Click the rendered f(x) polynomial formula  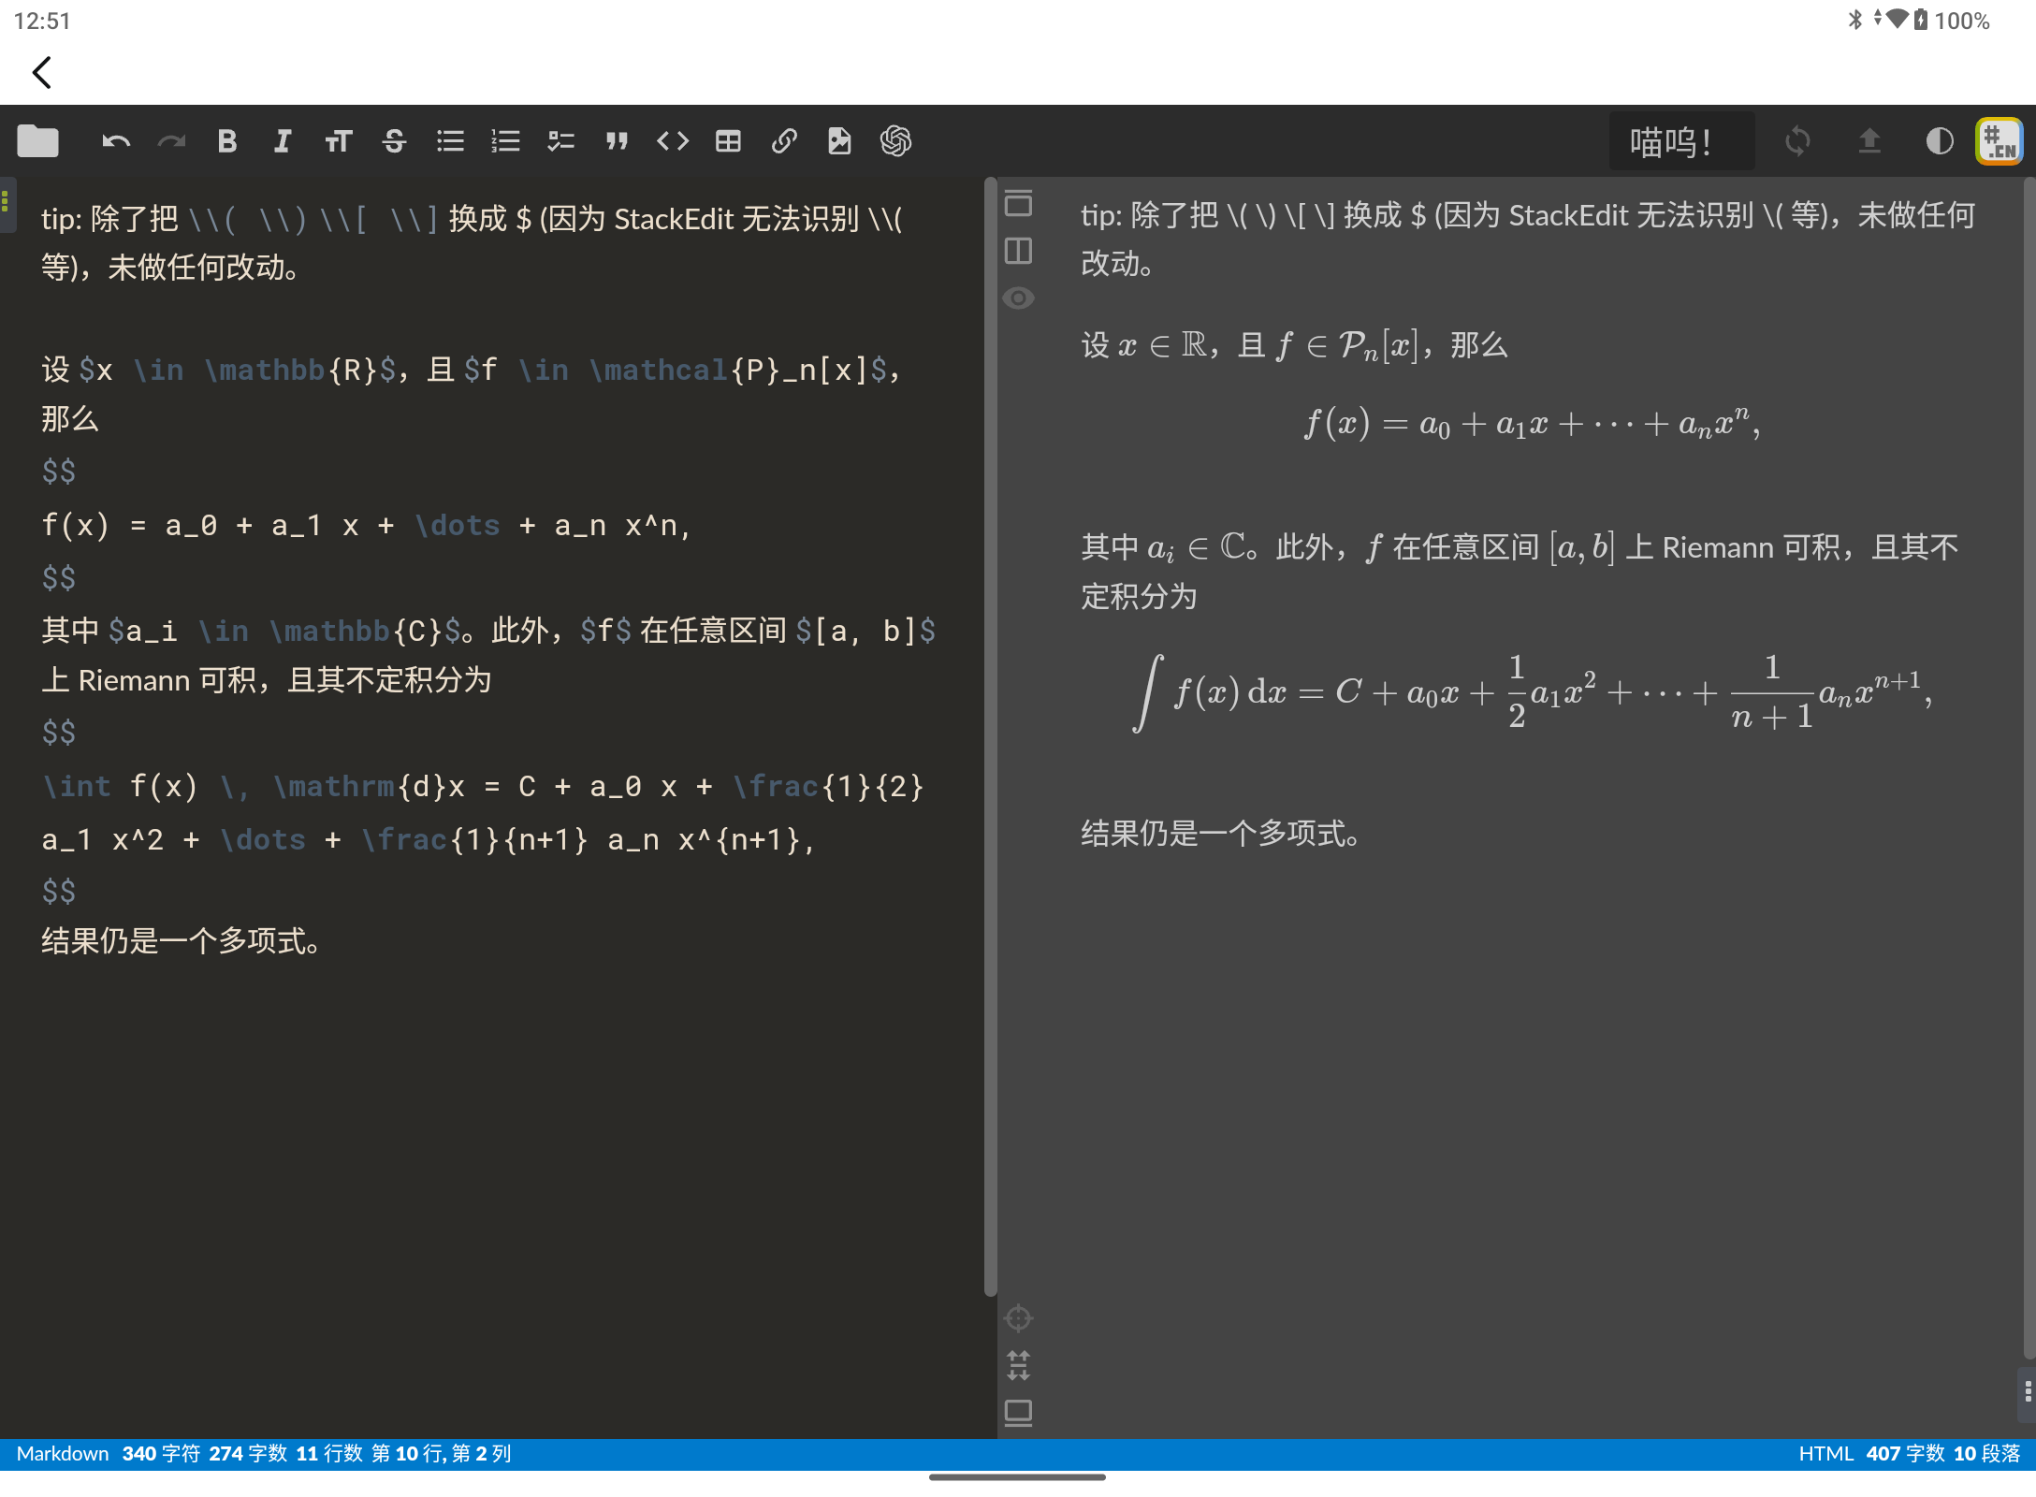[1532, 424]
